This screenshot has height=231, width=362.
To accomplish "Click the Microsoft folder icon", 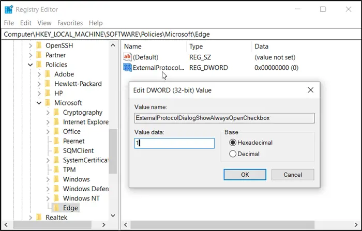I will [48, 103].
